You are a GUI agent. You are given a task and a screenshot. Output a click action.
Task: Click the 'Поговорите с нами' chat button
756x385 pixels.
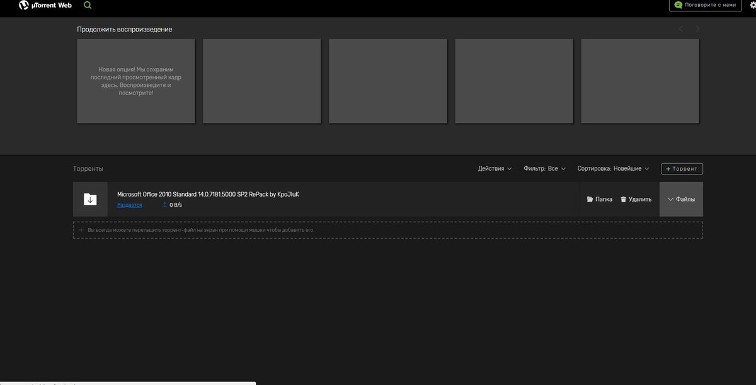705,5
